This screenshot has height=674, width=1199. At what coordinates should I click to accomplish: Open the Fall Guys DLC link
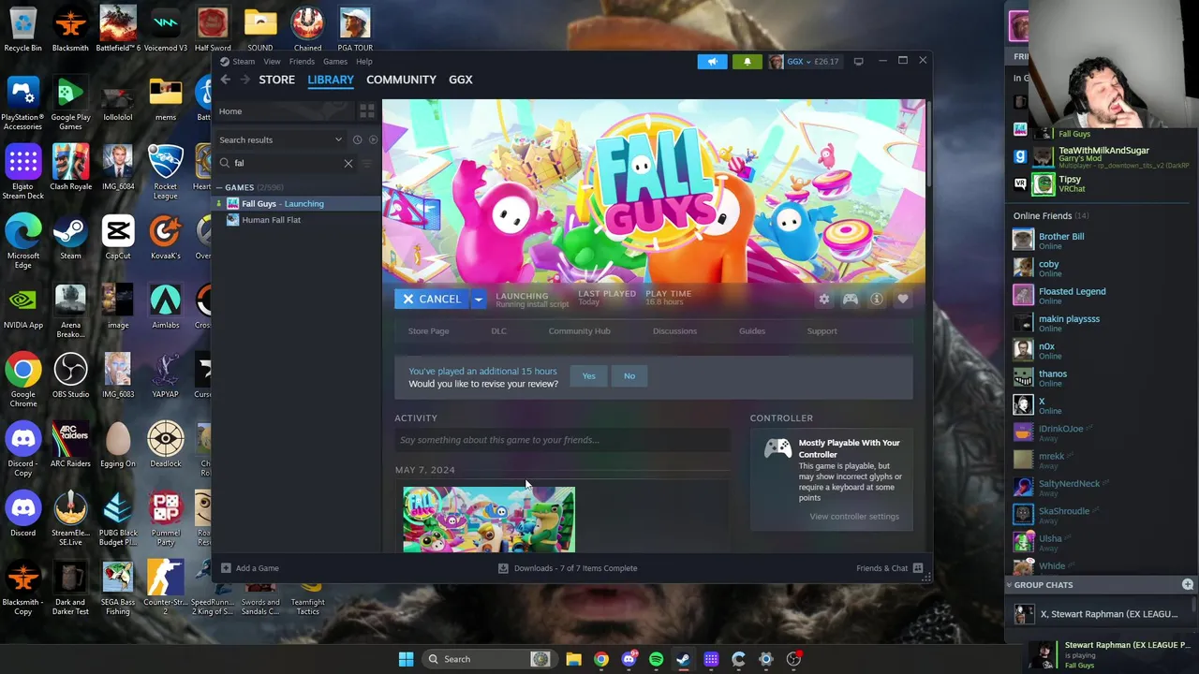(x=498, y=331)
